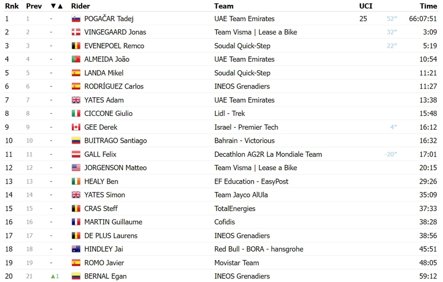This screenshot has height=282, width=443.
Task: Open EF Education - EasyPost team page
Action: (251, 182)
